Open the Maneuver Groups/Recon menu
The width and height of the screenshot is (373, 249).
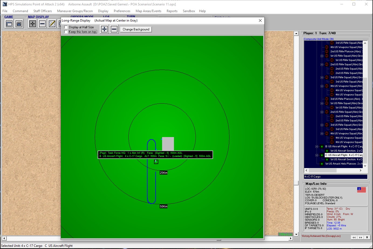75,11
